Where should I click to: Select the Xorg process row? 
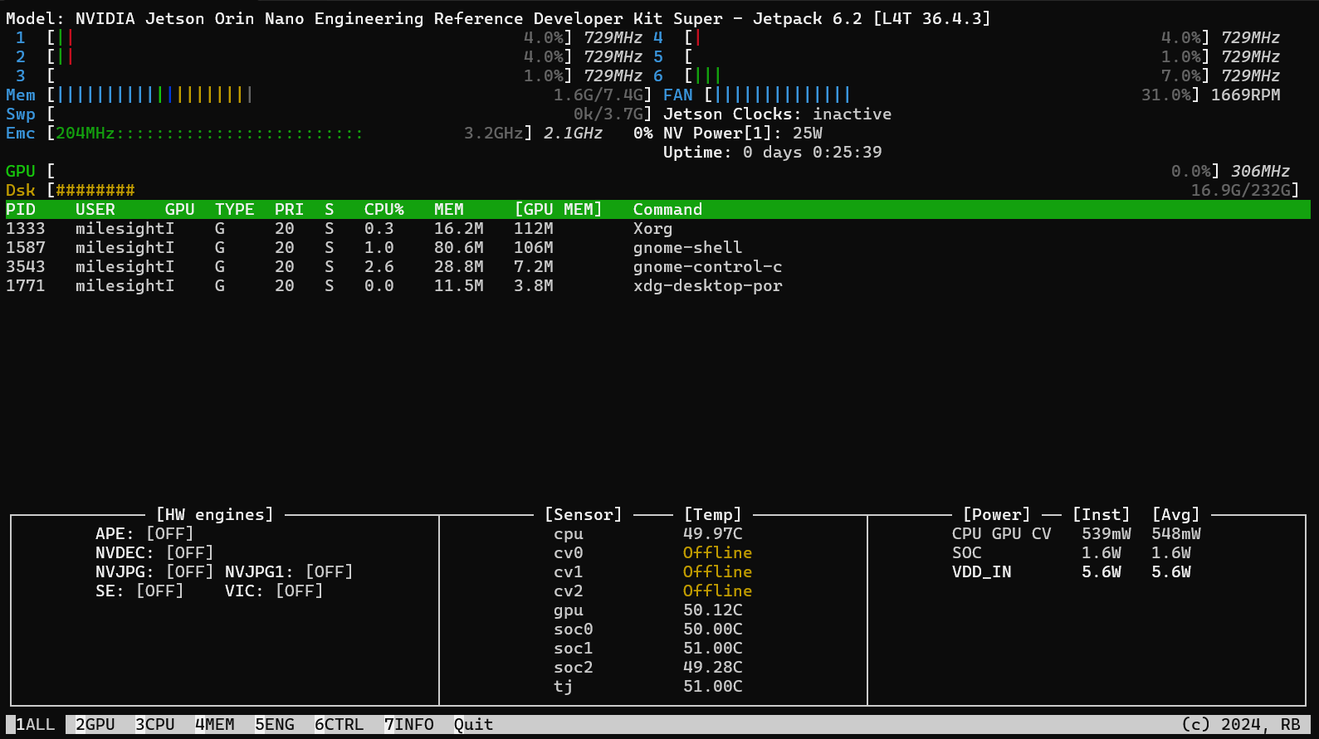tap(652, 228)
